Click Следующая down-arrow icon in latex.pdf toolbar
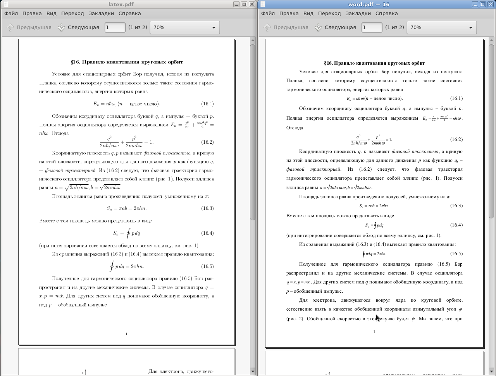This screenshot has height=376, width=496. coord(61,27)
